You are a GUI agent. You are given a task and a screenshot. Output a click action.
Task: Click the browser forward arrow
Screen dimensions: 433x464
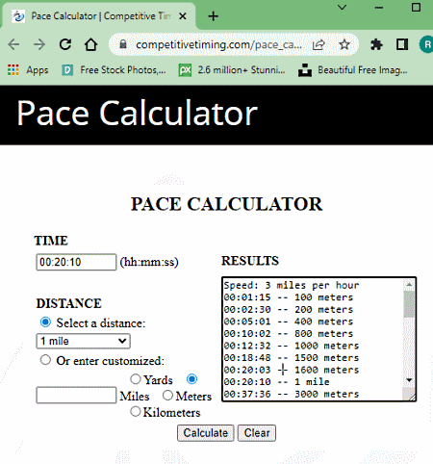click(x=39, y=44)
